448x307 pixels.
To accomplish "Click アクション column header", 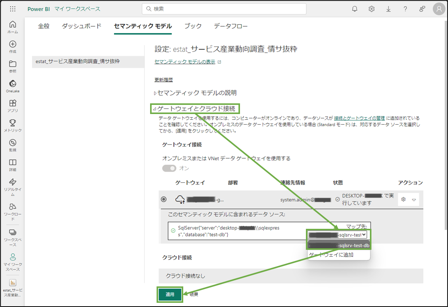I will click(x=410, y=183).
